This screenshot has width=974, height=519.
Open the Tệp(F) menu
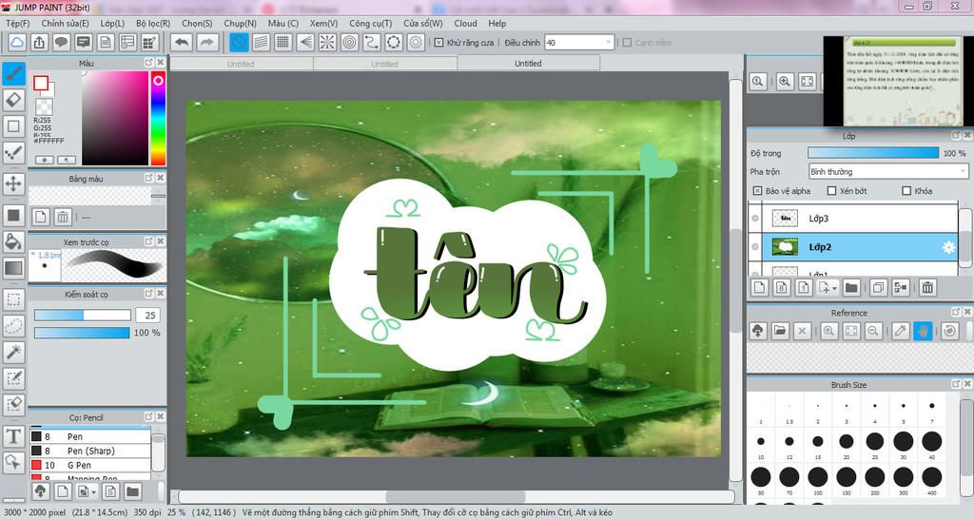(17, 23)
